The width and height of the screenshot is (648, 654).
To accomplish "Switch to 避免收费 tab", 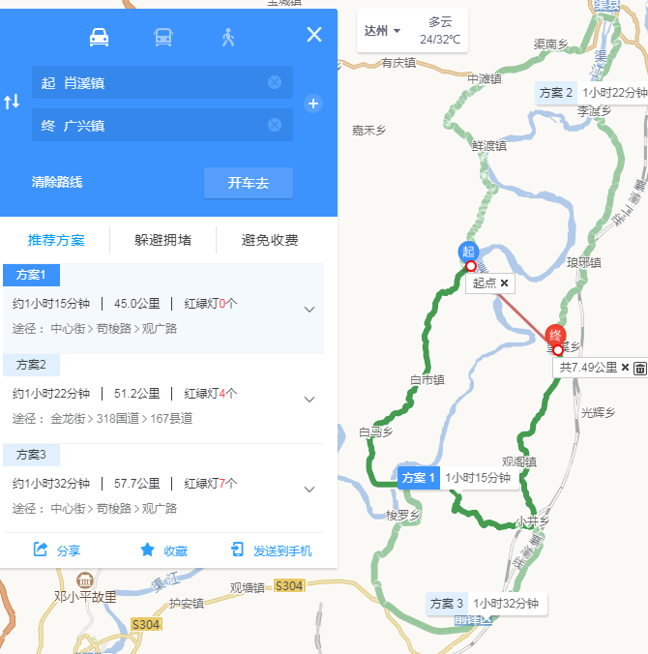I will click(x=270, y=240).
